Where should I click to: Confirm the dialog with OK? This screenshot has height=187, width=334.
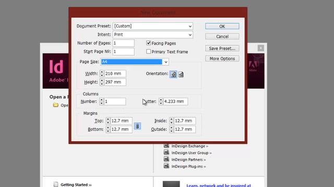(x=222, y=26)
